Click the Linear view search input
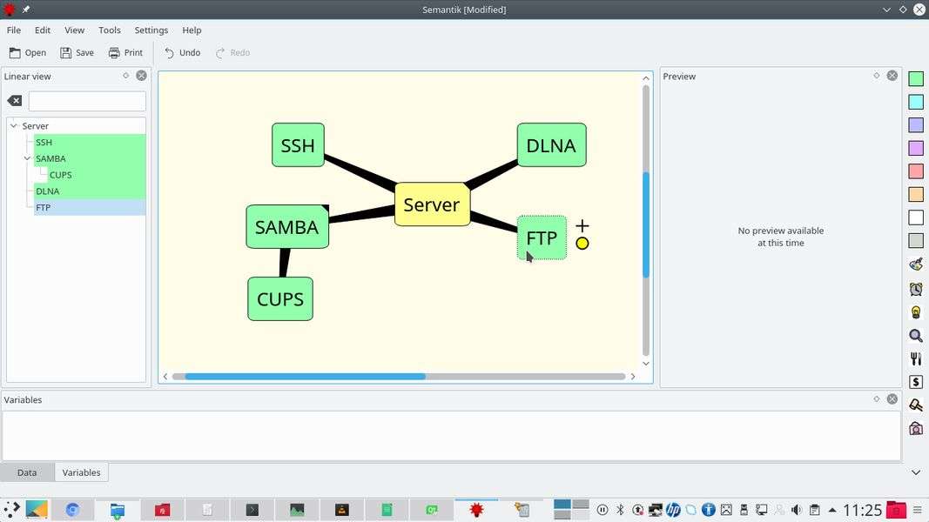The image size is (929, 522). click(87, 101)
